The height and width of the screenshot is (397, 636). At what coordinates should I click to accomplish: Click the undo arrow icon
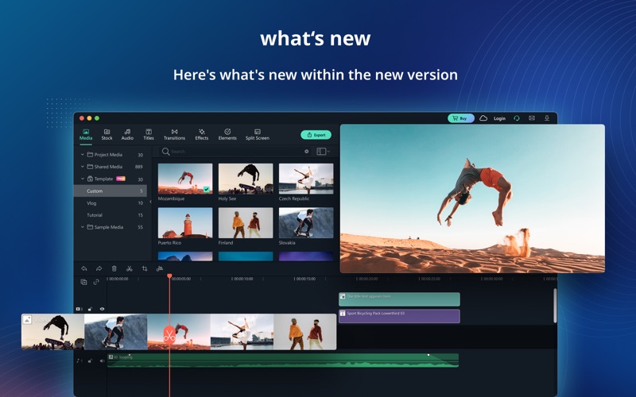coord(84,268)
